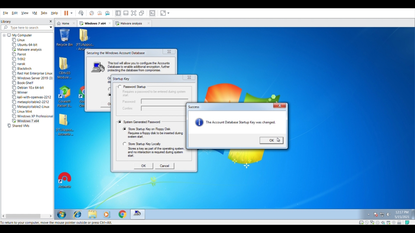Switch to the Home tab
The width and height of the screenshot is (415, 233).
pos(65,23)
